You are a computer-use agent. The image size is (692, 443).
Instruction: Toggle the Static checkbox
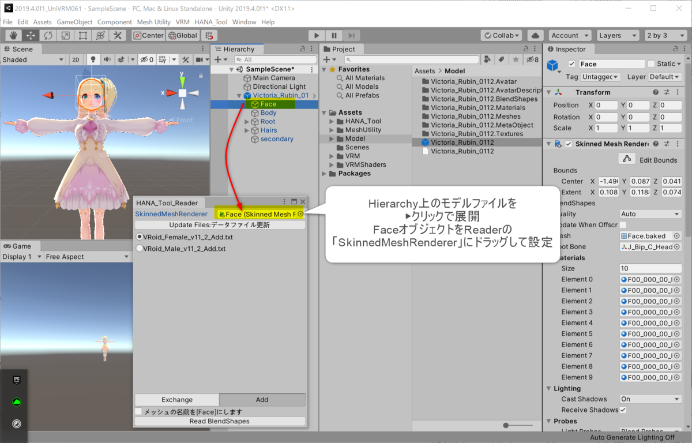651,64
